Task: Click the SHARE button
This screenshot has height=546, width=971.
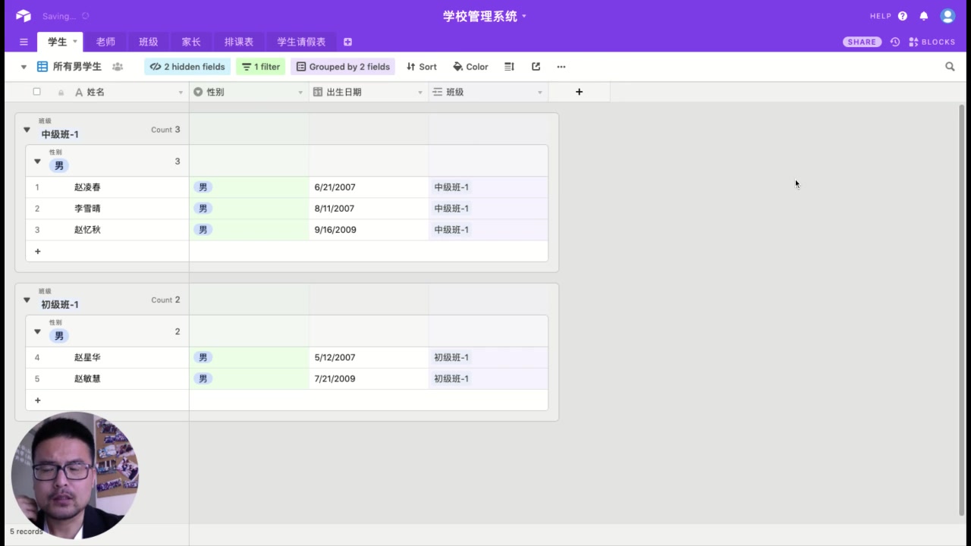Action: click(x=862, y=42)
